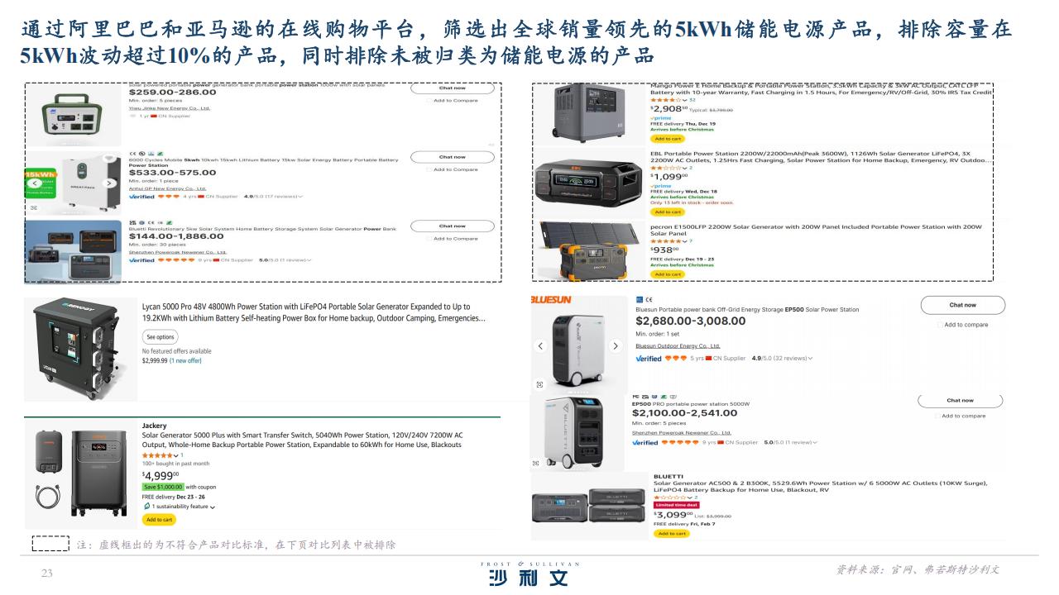Click the image search icon below Bluesun photo
Viewport: 1059px width, 595px height.
540,384
